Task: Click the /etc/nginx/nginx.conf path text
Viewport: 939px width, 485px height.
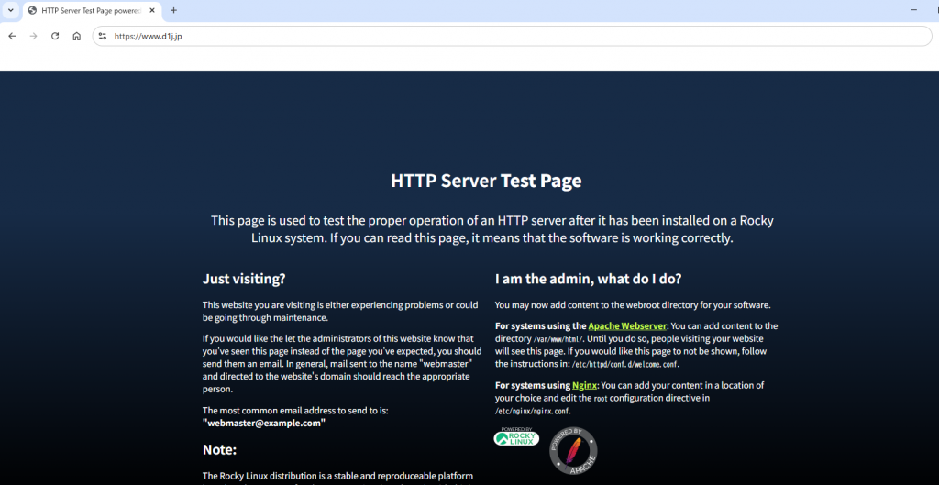Action: (x=533, y=412)
